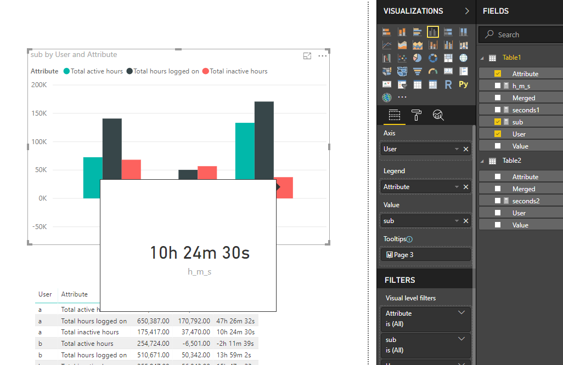Select the Ribbon chart visual

click(x=464, y=45)
